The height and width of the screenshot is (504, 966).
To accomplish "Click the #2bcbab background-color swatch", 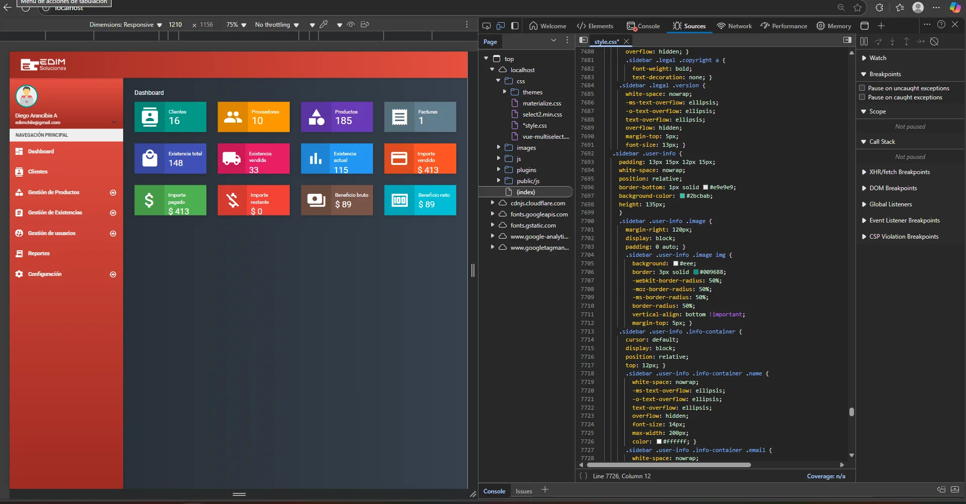I will pos(682,196).
